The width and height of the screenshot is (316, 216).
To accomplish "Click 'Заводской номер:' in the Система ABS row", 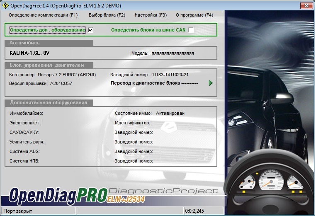I will click(x=134, y=151).
